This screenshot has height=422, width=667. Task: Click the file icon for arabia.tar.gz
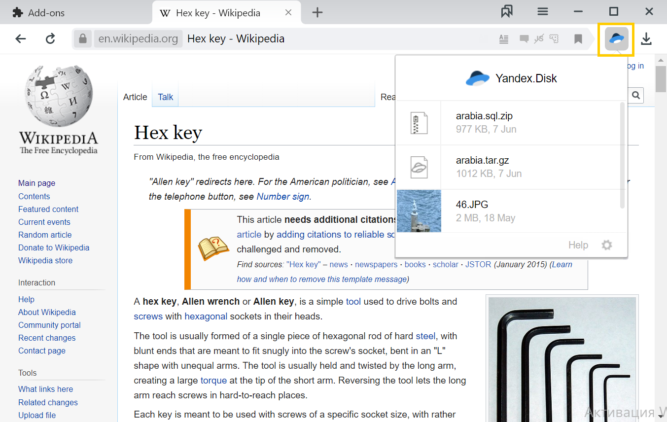419,167
